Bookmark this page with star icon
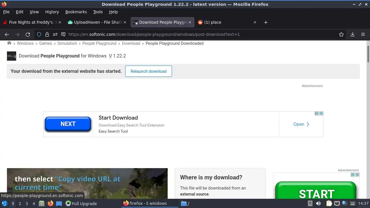Image resolution: width=370 pixels, height=208 pixels. point(341,34)
